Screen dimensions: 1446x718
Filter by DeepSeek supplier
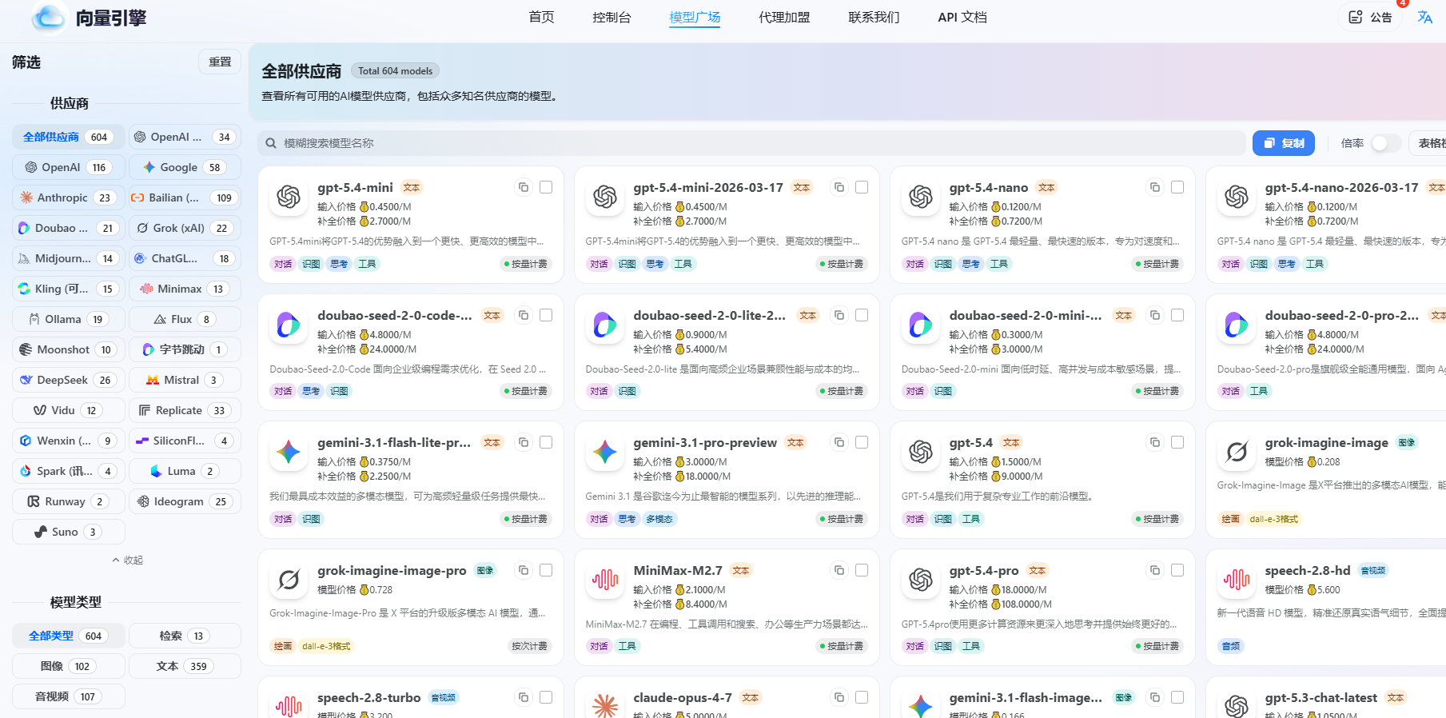69,380
